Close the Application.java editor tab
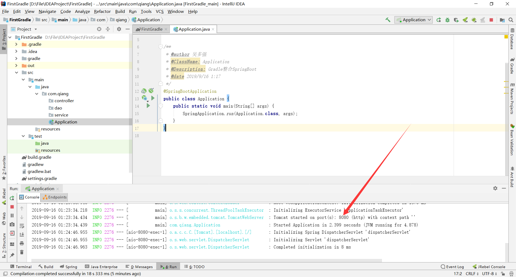 213,29
